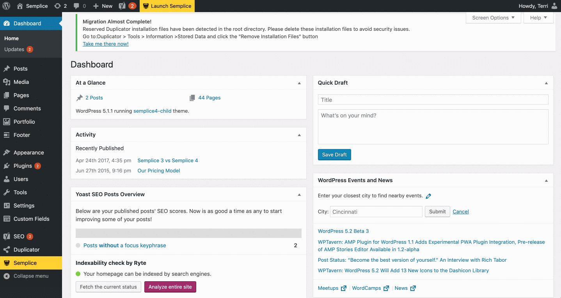
Task: Collapse the At a Glance panel
Action: point(299,83)
